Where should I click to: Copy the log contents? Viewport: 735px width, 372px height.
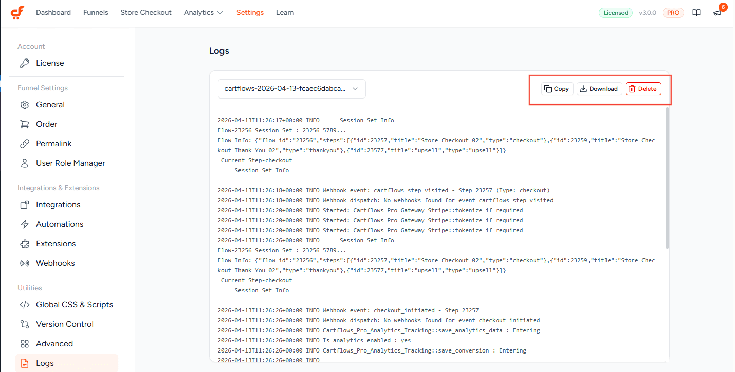pos(557,89)
